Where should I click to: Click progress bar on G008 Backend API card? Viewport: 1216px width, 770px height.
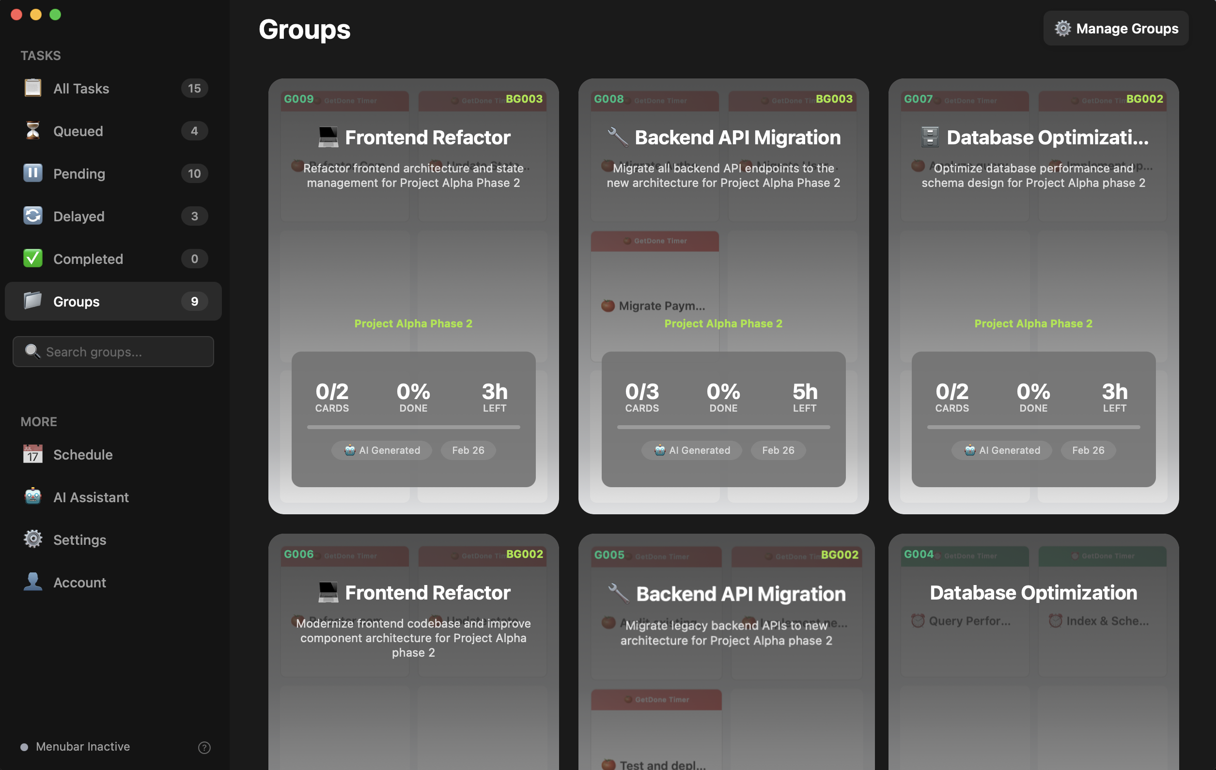point(724,427)
